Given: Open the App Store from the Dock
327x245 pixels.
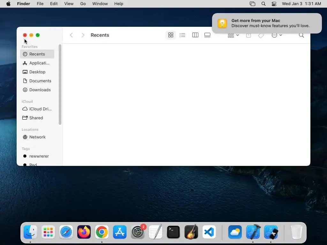Looking at the screenshot, I should click(x=120, y=232).
